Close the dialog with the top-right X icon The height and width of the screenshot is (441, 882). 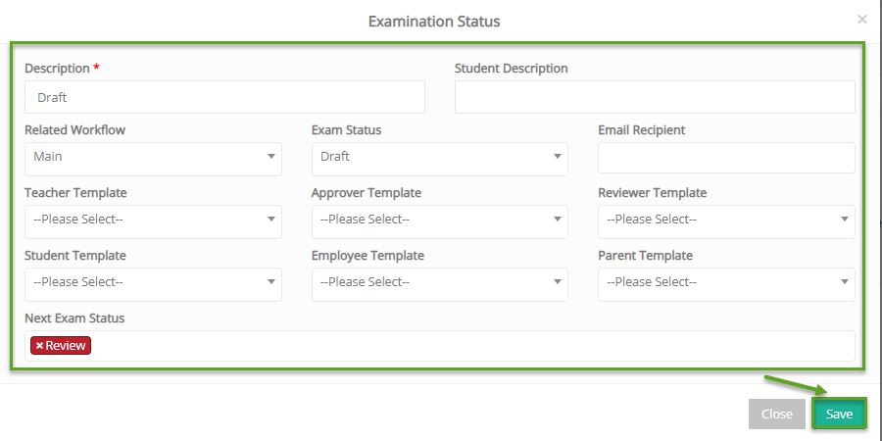click(861, 20)
